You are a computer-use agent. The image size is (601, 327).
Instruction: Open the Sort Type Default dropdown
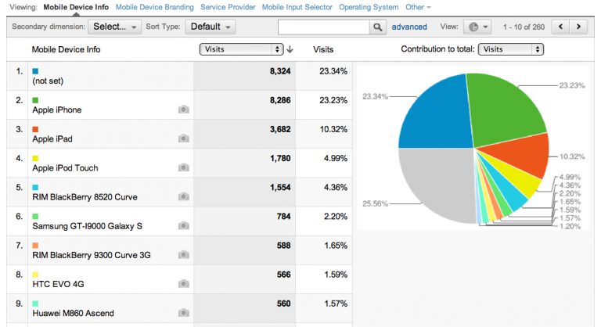pyautogui.click(x=211, y=27)
